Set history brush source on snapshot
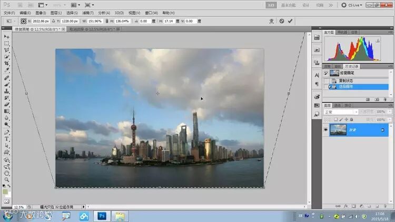This screenshot has height=222, width=395. point(326,73)
